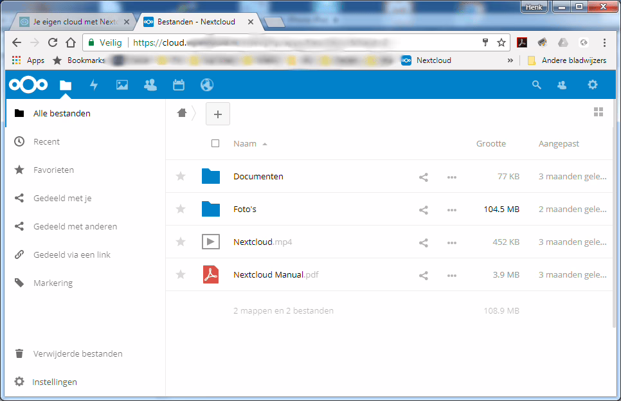Open the Gallery app icon

pos(122,84)
